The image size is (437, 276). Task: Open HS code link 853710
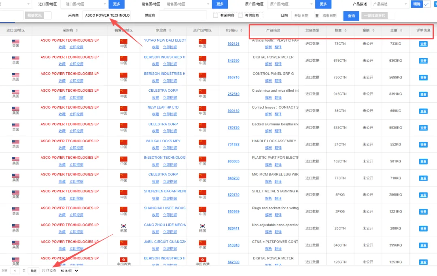[x=233, y=77]
